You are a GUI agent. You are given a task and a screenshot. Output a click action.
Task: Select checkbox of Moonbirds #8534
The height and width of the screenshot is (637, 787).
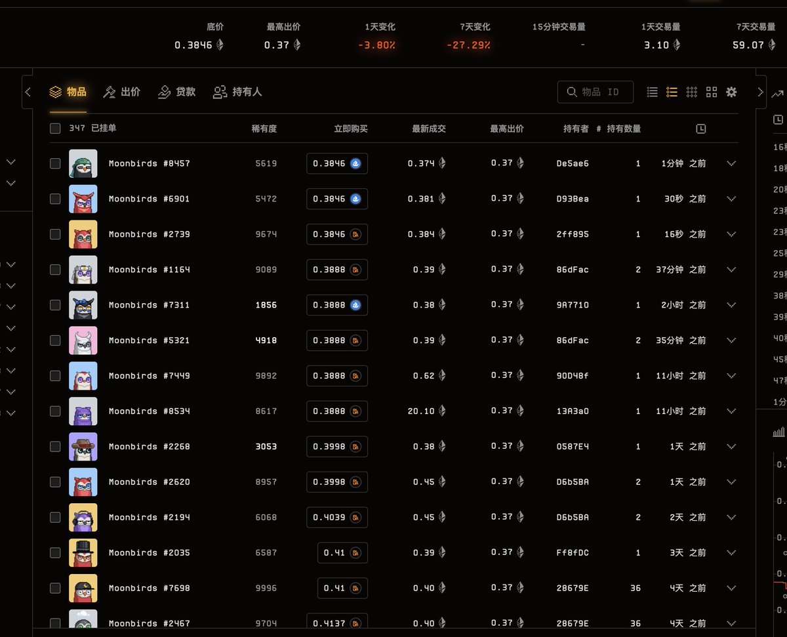[x=55, y=411]
